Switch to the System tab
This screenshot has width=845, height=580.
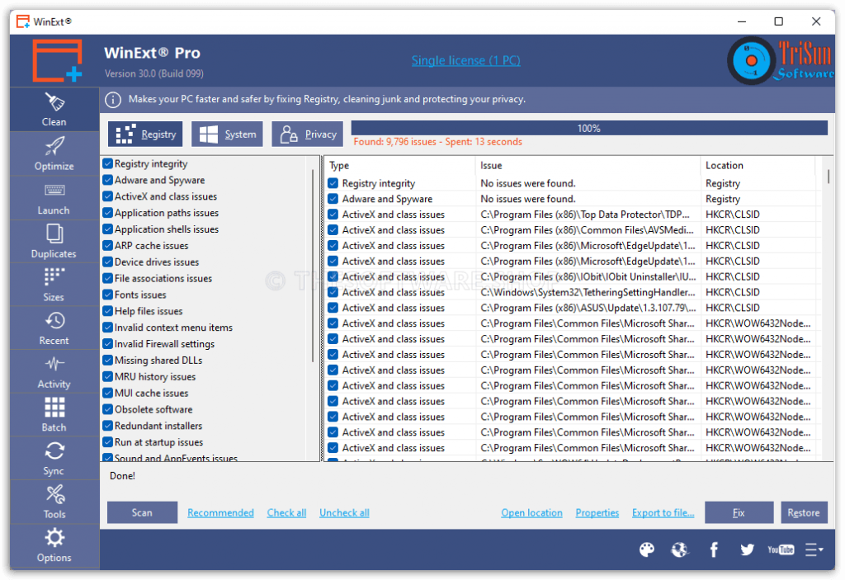coord(227,134)
